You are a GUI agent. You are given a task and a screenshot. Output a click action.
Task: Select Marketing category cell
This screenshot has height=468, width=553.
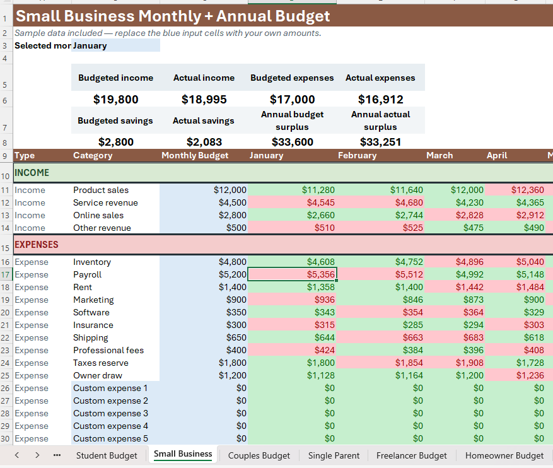[x=115, y=300]
